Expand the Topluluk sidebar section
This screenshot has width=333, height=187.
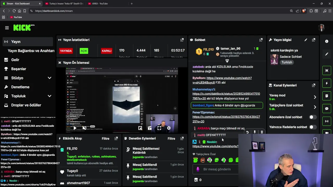(x=49, y=96)
